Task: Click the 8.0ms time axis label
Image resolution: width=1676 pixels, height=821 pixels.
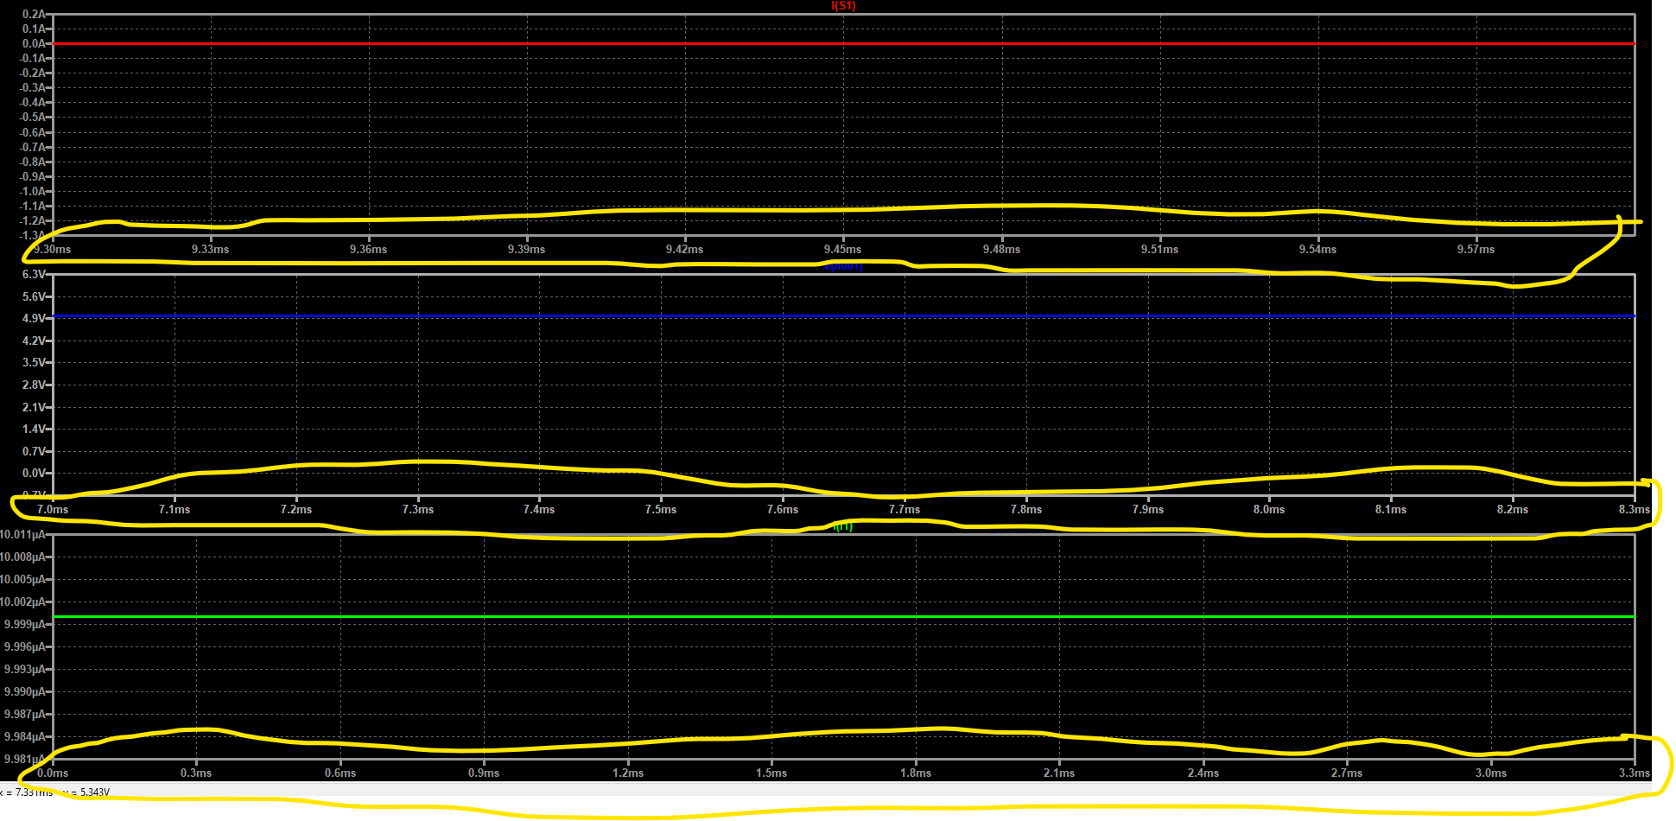Action: pyautogui.click(x=1269, y=509)
